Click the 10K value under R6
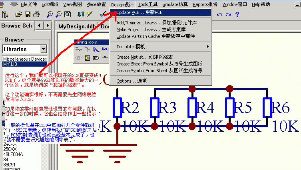This screenshot has width=301, height=170. [x=286, y=126]
